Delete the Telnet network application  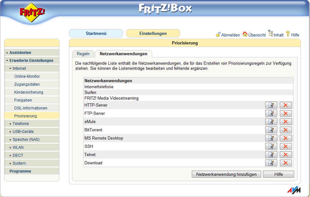pos(285,154)
